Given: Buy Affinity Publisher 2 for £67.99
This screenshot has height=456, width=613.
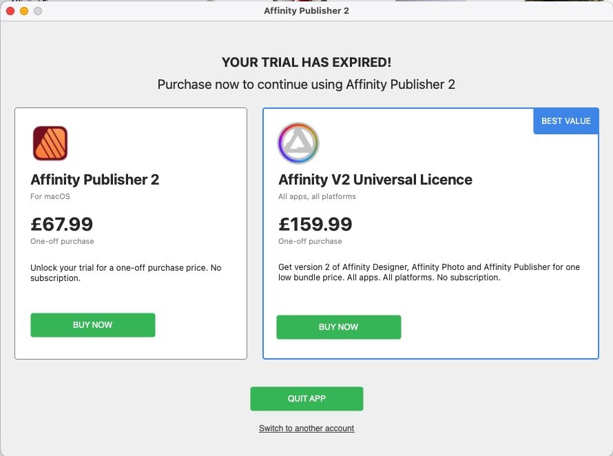Looking at the screenshot, I should tap(93, 325).
